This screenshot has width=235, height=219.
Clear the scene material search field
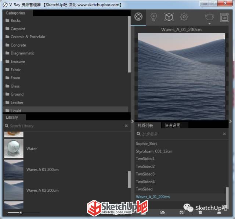(224, 134)
